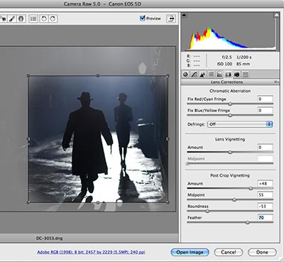Click the Done button
284x262 pixels.
pos(262,252)
